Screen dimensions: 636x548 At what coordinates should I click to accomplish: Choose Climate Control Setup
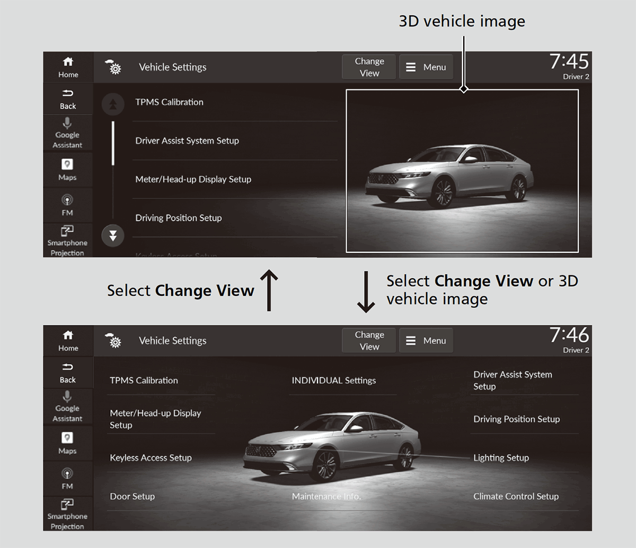click(x=516, y=497)
